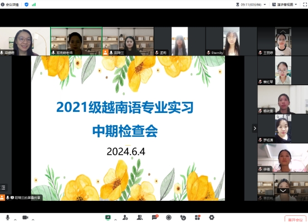
Task: Enter fullscreen with top-right icon
Action: 305,4
